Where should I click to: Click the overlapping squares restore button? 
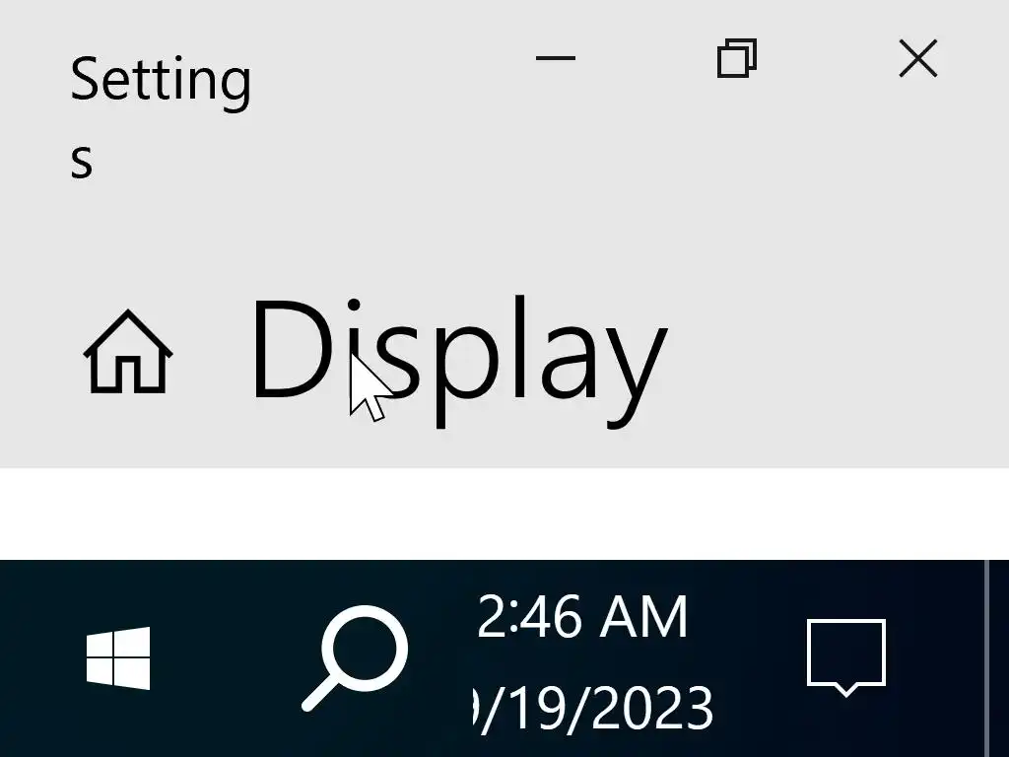click(737, 58)
